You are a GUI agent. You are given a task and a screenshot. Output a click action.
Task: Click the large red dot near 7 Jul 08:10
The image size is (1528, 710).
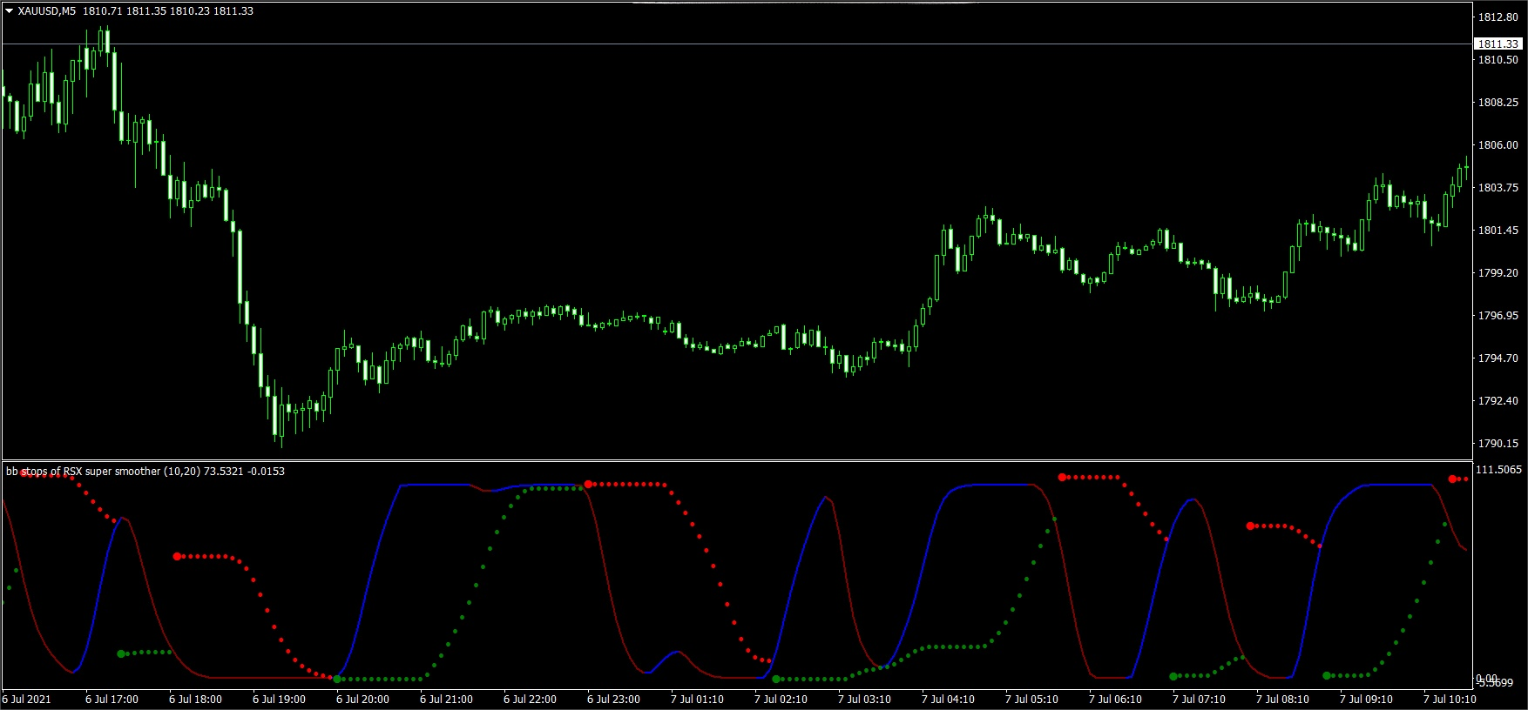1250,526
